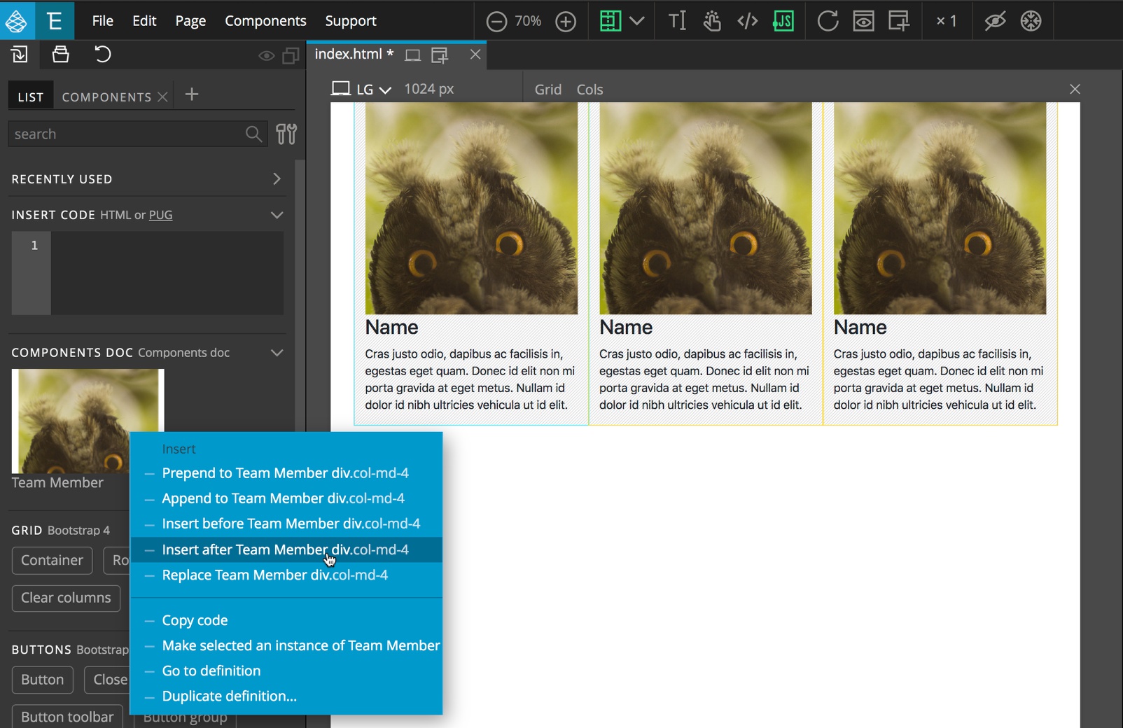This screenshot has height=728, width=1123.
Task: Toggle the JS execution icon
Action: click(x=783, y=21)
